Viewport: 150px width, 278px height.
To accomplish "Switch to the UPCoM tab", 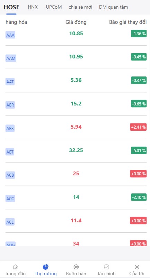I will pos(54,7).
